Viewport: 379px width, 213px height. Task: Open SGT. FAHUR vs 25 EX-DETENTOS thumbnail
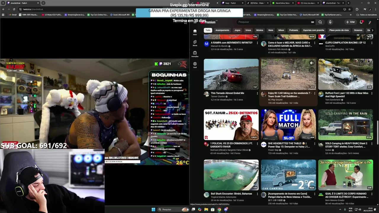point(231,125)
